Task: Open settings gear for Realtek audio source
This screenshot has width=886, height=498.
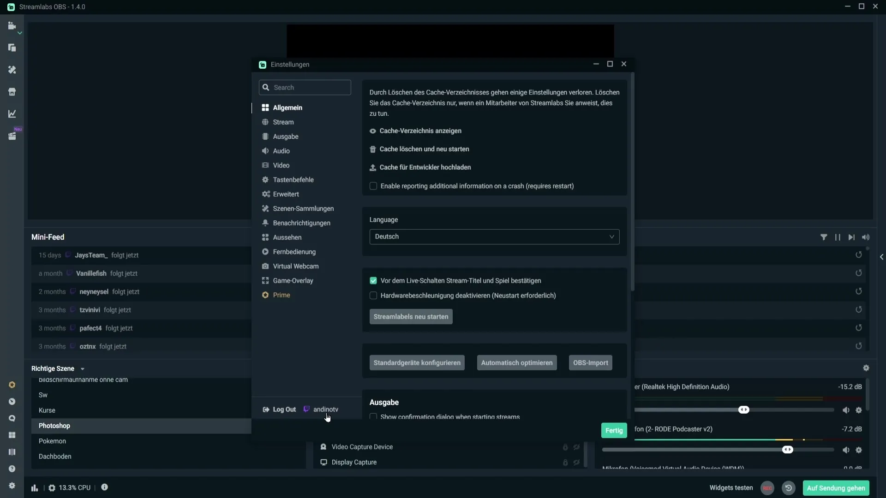Action: click(859, 410)
